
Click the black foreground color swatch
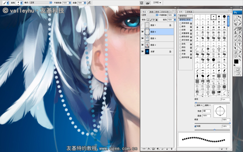point(236,62)
